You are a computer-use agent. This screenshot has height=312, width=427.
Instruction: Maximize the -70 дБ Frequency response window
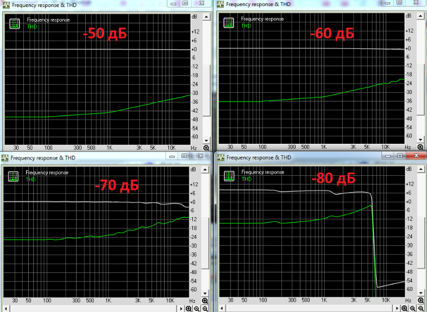184,156
